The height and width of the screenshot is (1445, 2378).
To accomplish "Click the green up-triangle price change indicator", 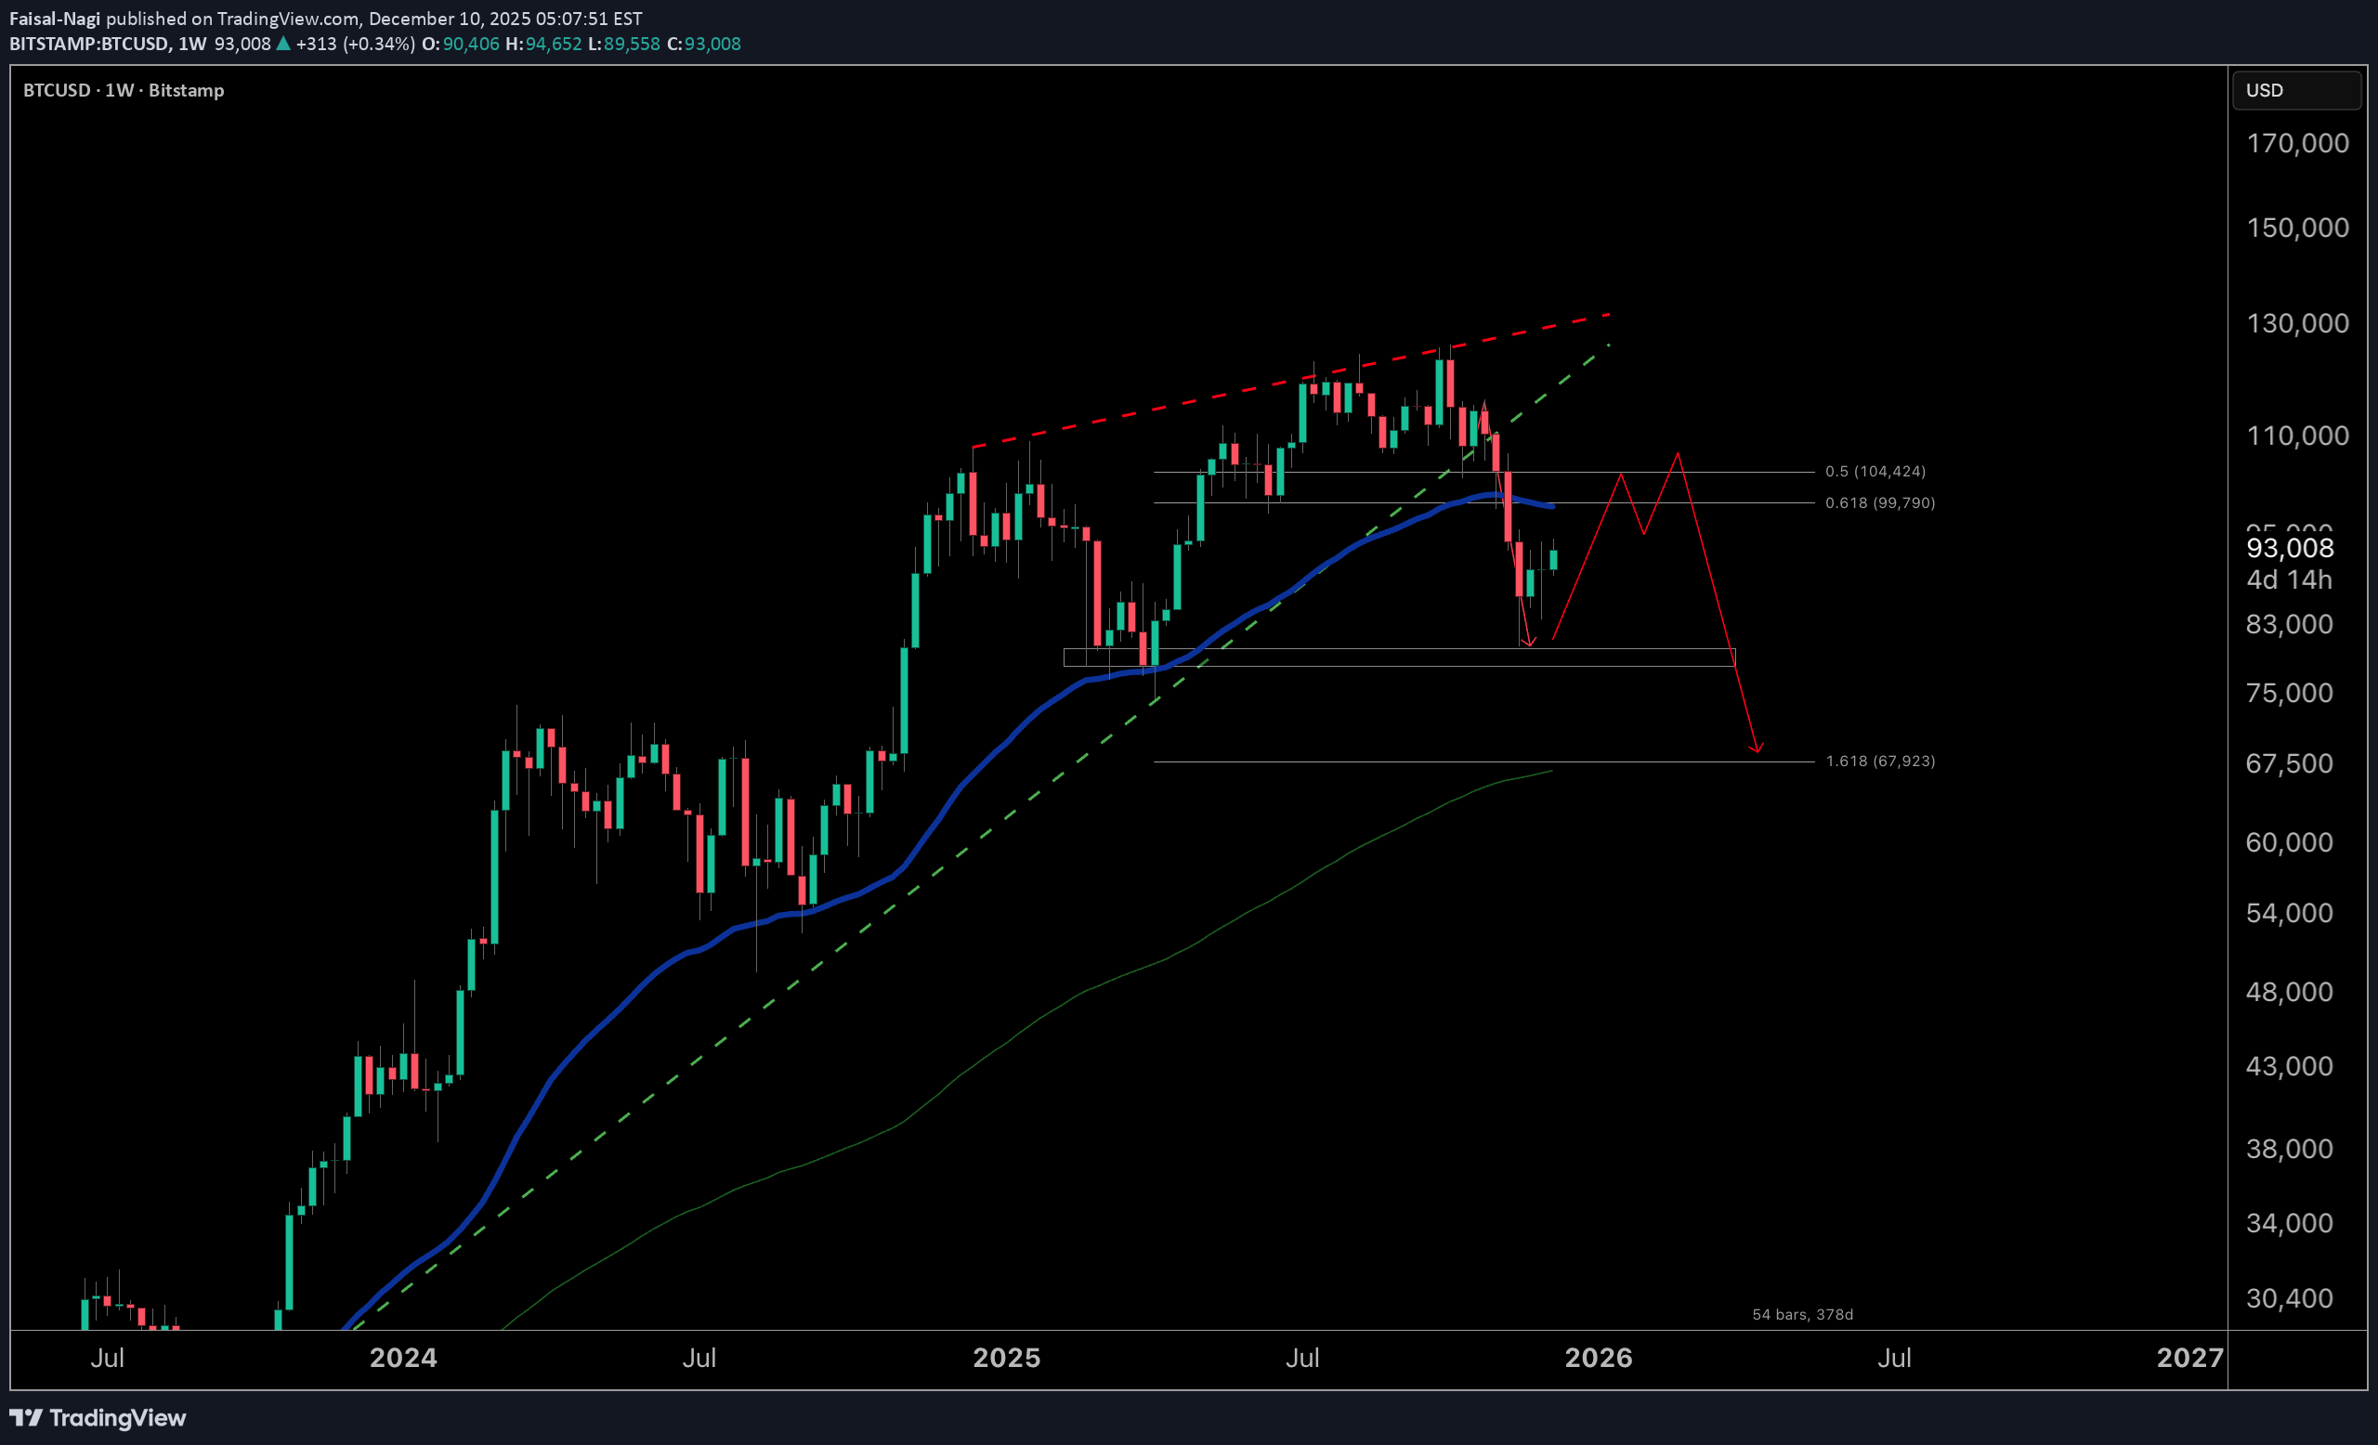I will pyautogui.click(x=282, y=44).
